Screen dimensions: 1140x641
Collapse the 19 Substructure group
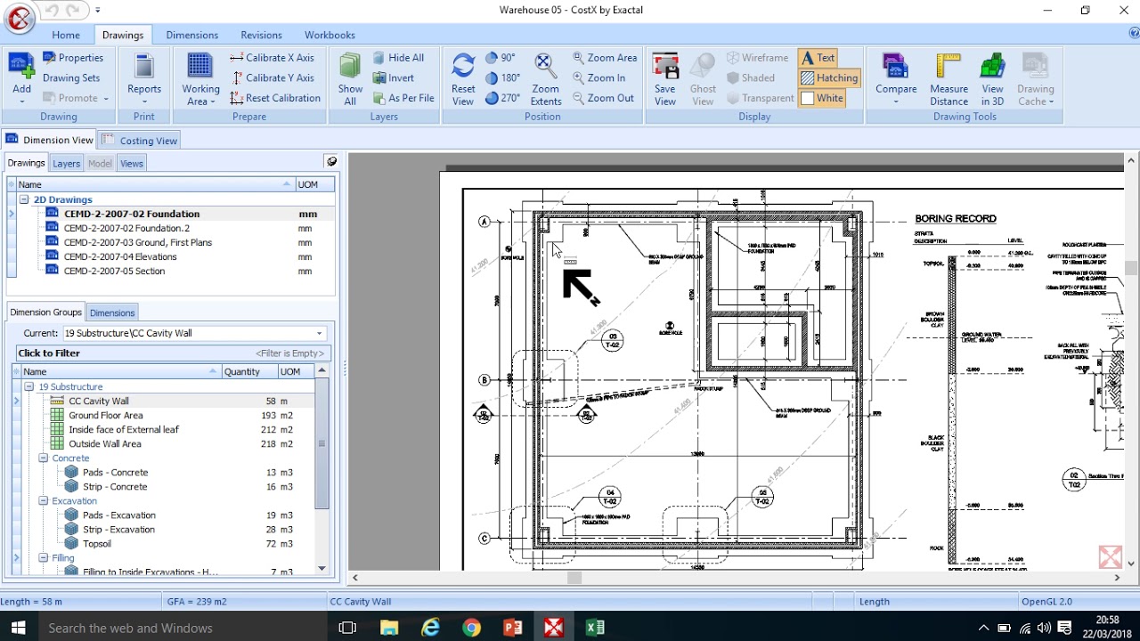tap(29, 386)
